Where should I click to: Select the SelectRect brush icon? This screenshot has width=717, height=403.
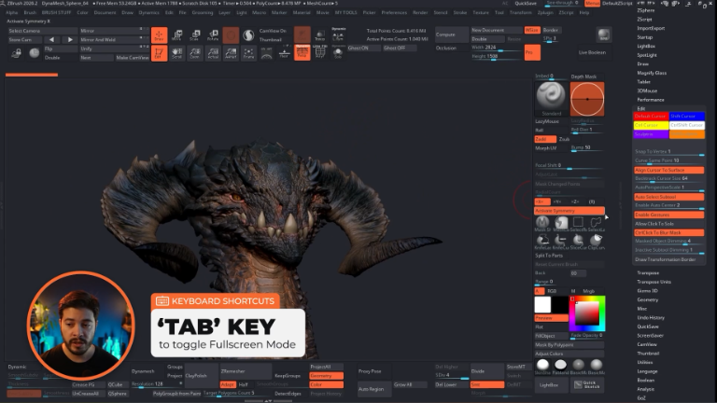coord(579,224)
